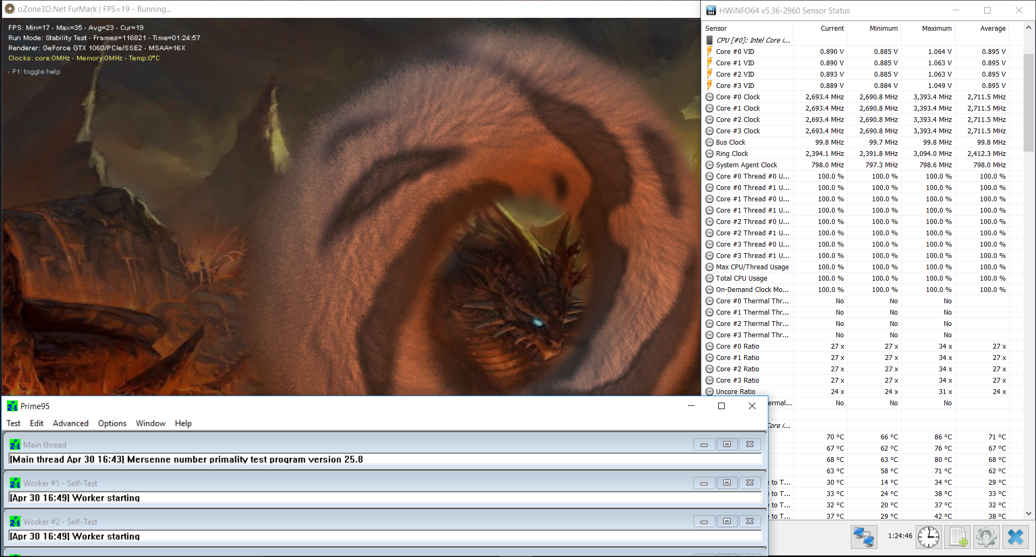Click the clock icon to reset sensor timer

929,537
